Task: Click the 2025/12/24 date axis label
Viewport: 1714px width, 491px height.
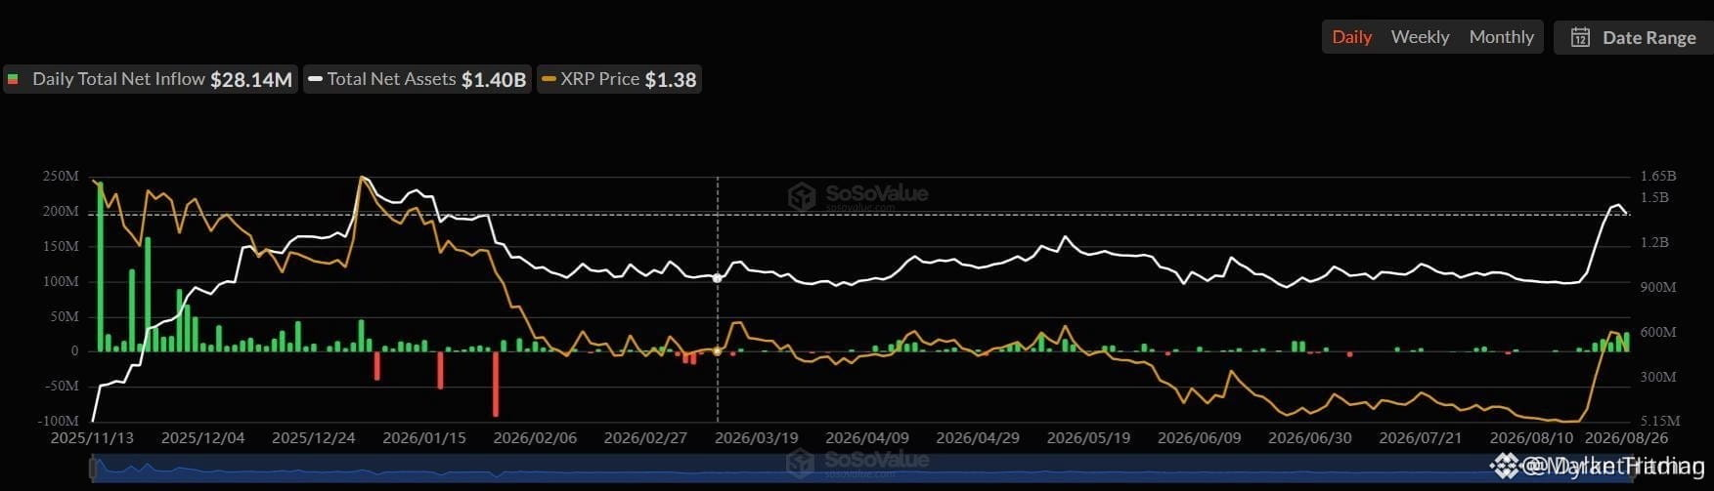Action: (x=313, y=437)
